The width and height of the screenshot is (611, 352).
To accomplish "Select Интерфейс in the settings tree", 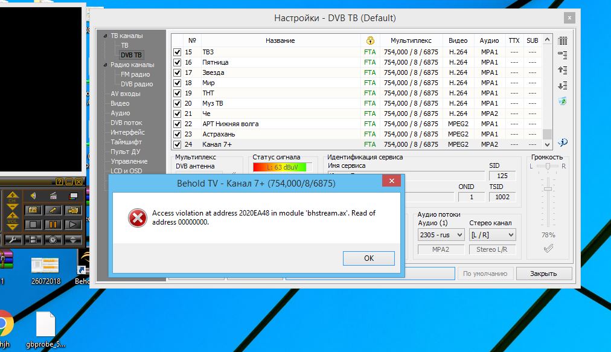I will 127,132.
